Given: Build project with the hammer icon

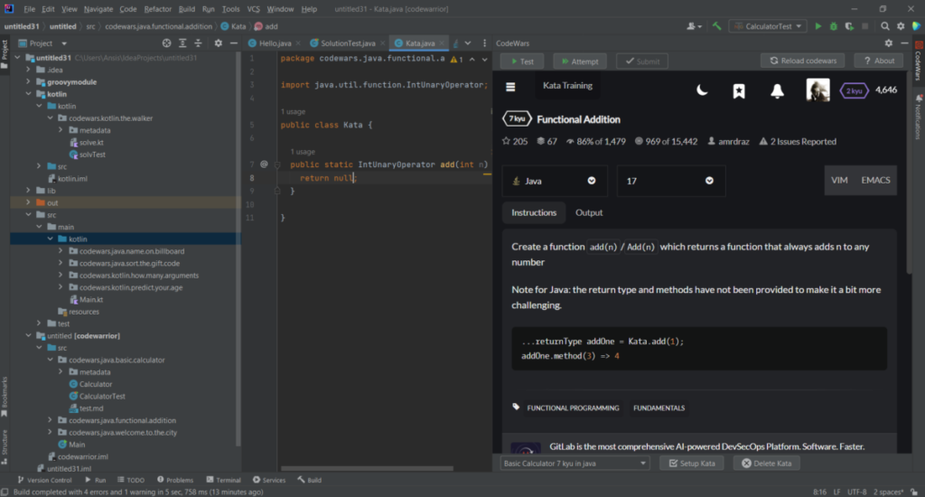Looking at the screenshot, I should click(x=716, y=26).
